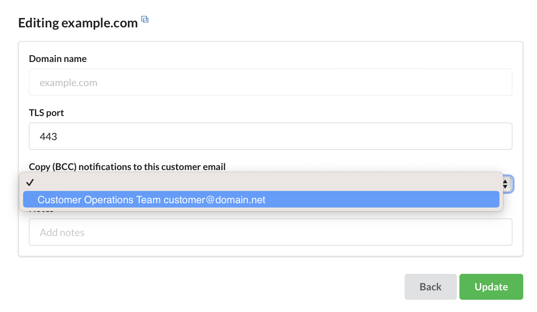Viewport: 537px width, 312px height.
Task: Click the greyed example.com placeholder text
Action: [x=69, y=83]
